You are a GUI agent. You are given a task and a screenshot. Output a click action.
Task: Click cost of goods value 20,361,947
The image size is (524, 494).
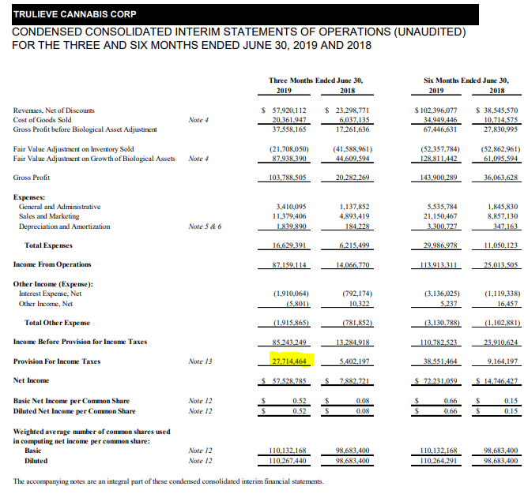click(289, 119)
